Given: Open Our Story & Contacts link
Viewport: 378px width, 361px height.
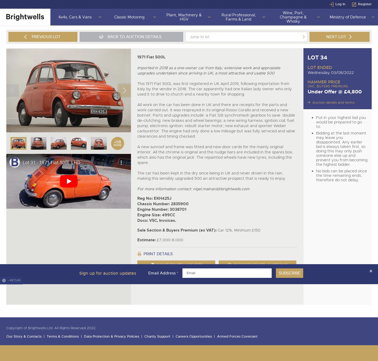Looking at the screenshot, I should pos(24,337).
